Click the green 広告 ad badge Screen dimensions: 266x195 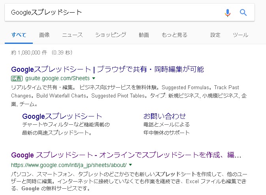click(17, 78)
